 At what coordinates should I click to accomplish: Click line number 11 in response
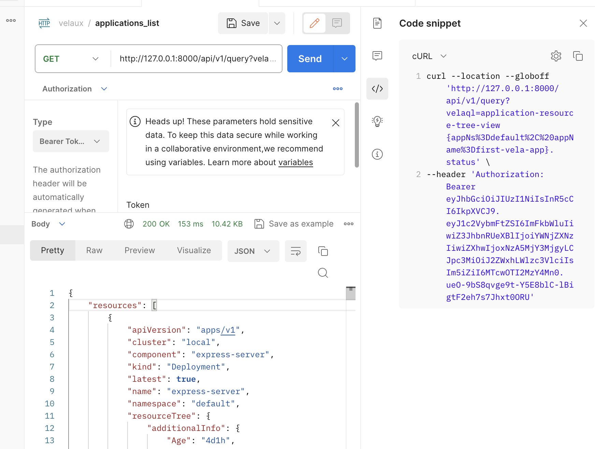tap(49, 416)
